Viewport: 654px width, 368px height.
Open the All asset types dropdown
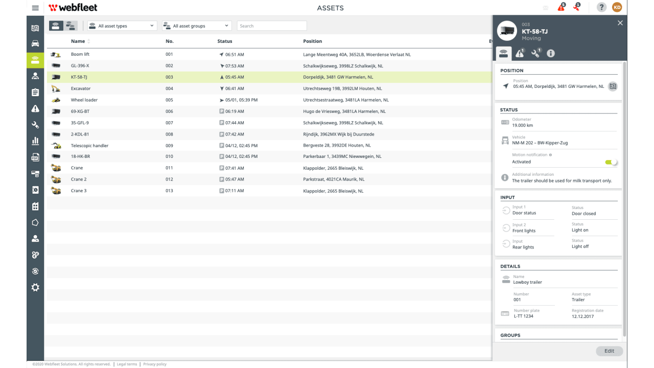[122, 26]
